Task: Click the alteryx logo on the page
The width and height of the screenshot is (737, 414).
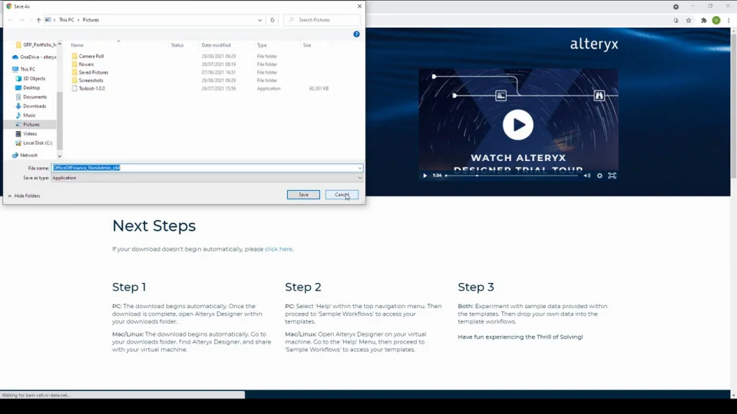Action: pyautogui.click(x=594, y=44)
